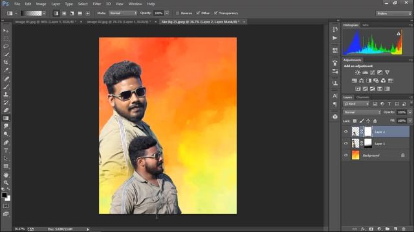Viewport: 414px width, 232px height.
Task: Toggle lock image pixels brush icon
Action: pos(362,121)
